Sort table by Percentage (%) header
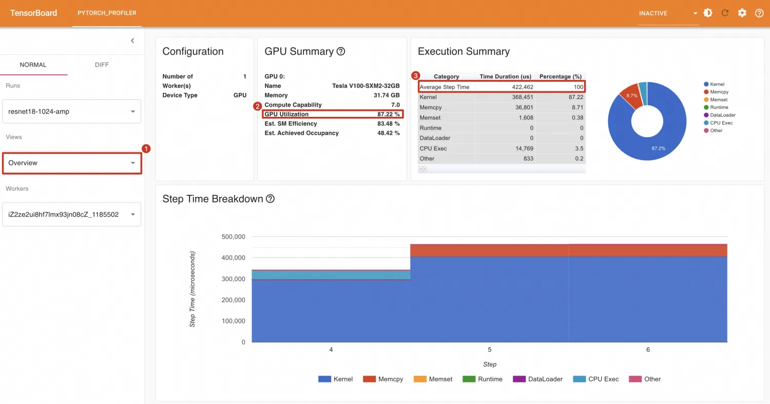 click(x=560, y=76)
